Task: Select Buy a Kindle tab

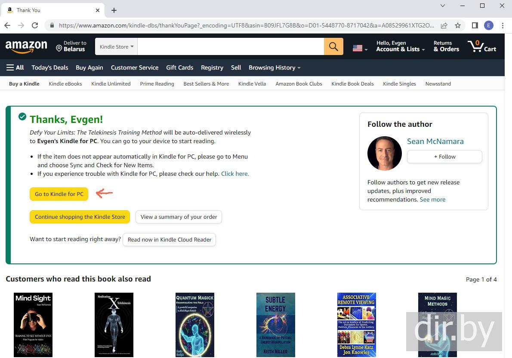Action: tap(24, 84)
